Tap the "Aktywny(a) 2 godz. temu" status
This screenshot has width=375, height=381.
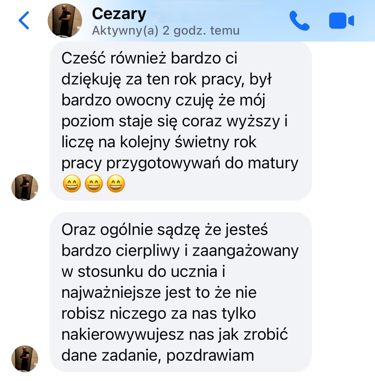[x=166, y=30]
